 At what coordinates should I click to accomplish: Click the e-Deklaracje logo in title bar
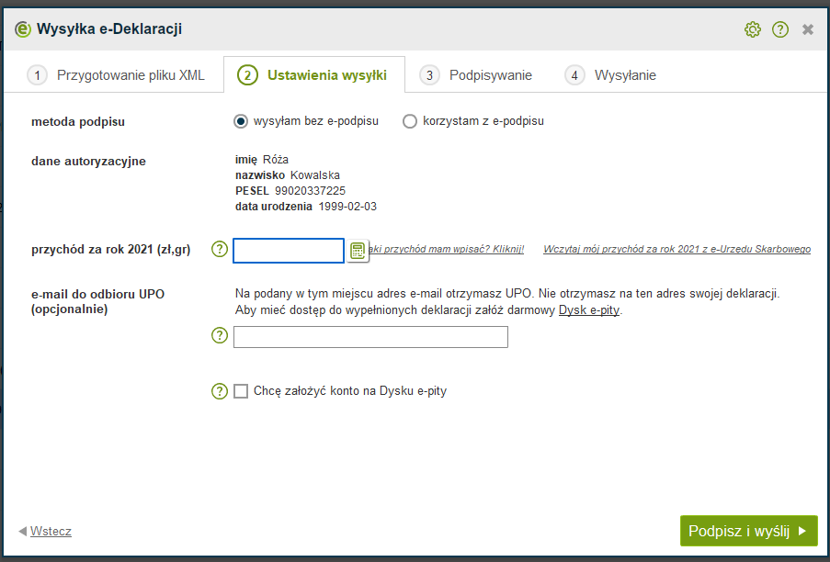[x=23, y=29]
